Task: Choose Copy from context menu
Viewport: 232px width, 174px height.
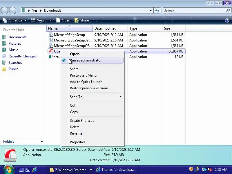Action: [92, 112]
